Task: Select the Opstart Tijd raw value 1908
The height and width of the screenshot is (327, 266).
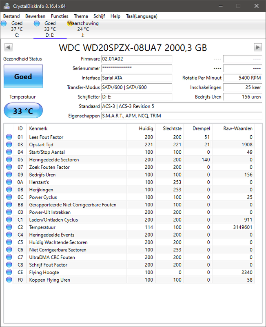Action: pyautogui.click(x=247, y=145)
